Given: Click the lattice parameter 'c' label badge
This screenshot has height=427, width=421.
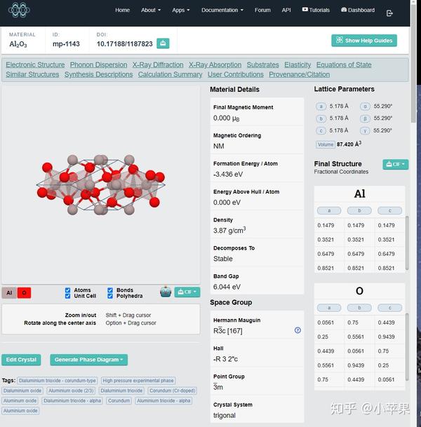Looking at the screenshot, I should click(x=321, y=130).
